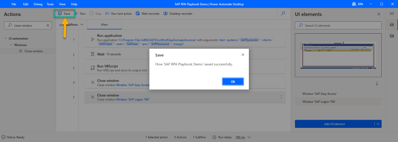The image size is (398, 142).
Task: Open the Help menu
Action: coord(74,4)
